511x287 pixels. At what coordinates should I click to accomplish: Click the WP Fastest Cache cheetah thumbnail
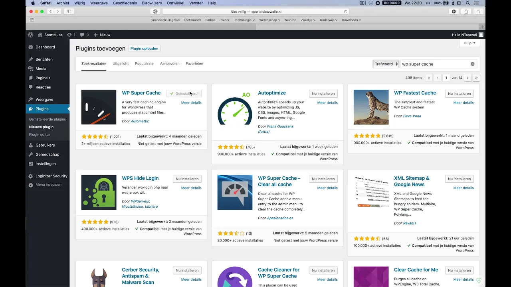click(x=371, y=107)
